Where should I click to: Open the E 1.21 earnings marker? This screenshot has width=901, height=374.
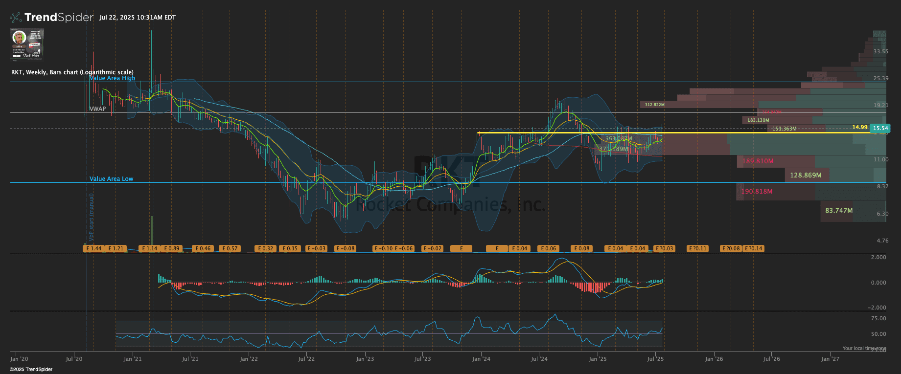(x=116, y=248)
